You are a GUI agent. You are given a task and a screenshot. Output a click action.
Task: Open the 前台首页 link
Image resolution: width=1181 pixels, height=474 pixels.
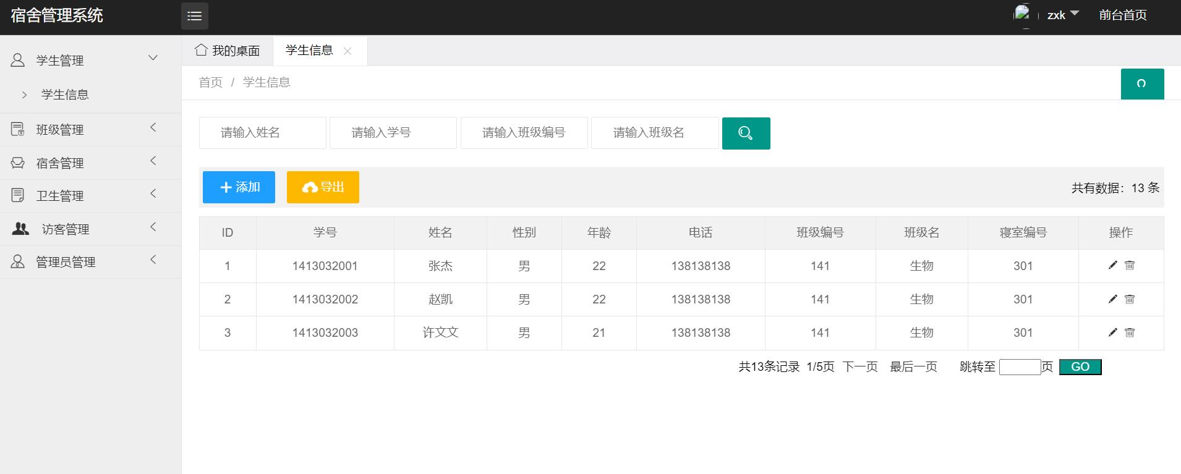(1123, 15)
